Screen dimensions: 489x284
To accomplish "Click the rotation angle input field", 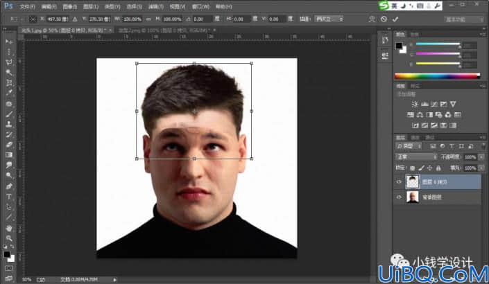I will (203, 19).
